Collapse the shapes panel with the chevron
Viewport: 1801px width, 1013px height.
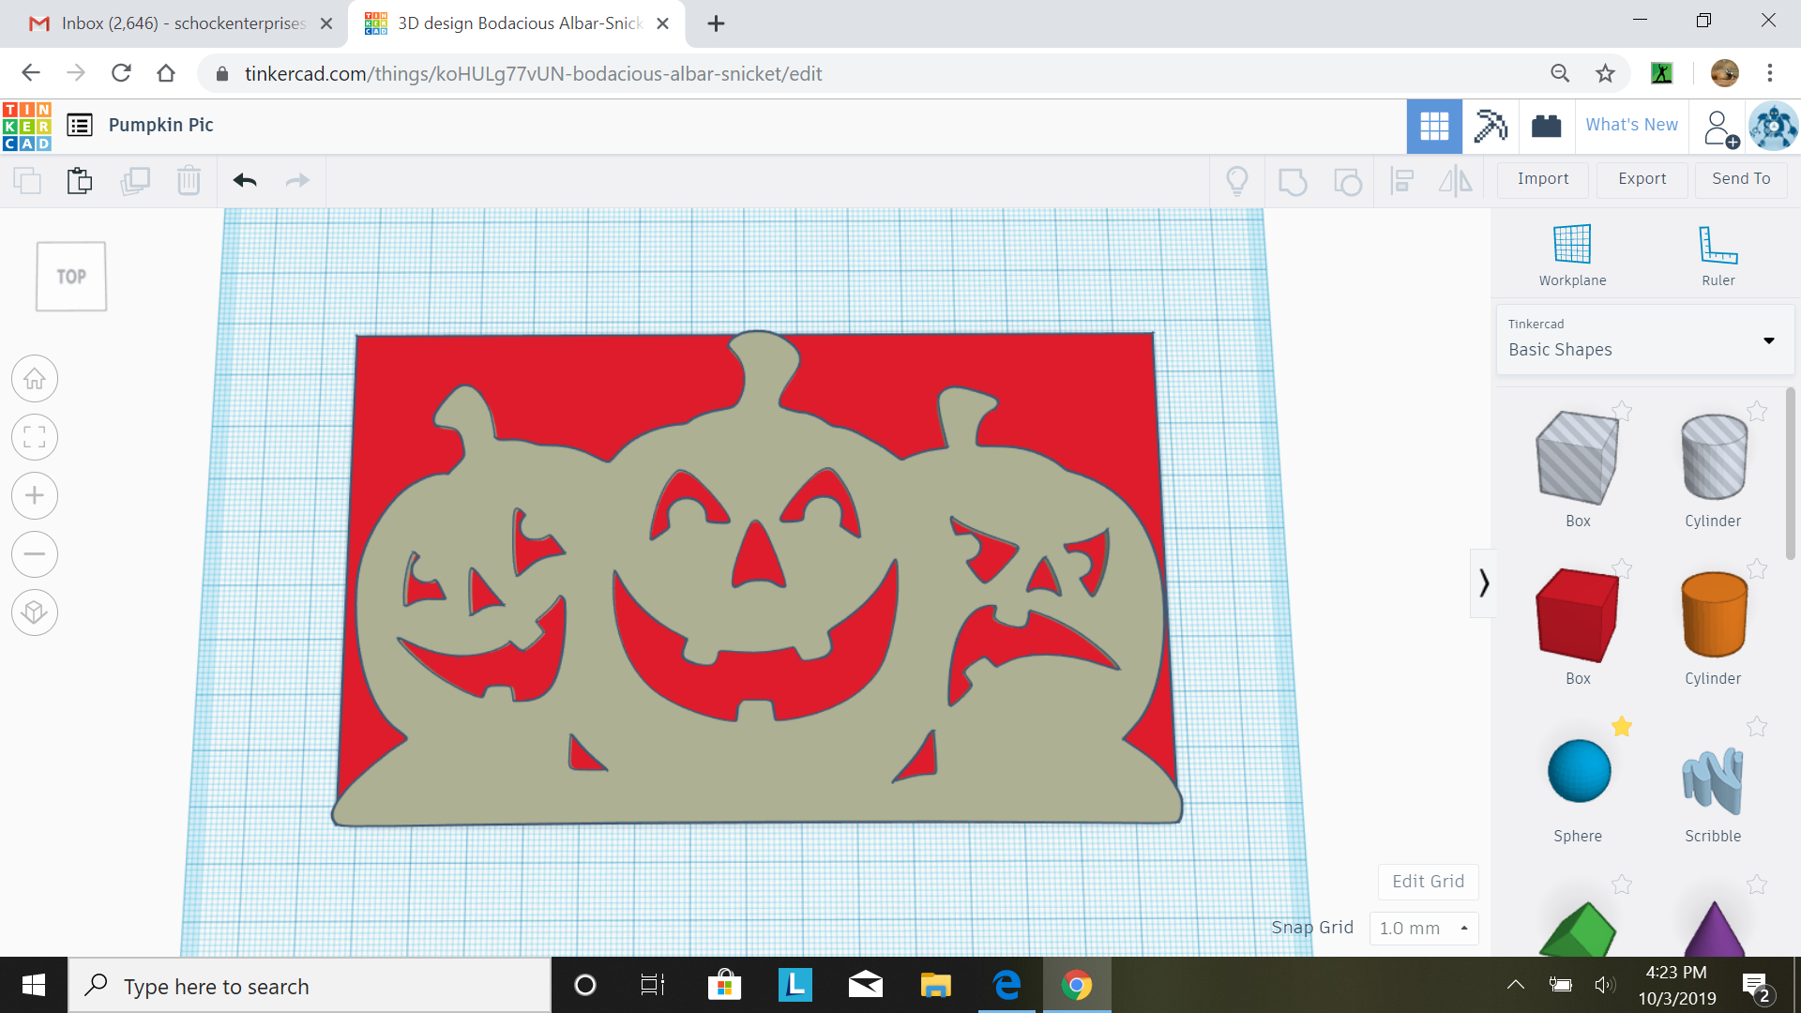click(x=1483, y=582)
